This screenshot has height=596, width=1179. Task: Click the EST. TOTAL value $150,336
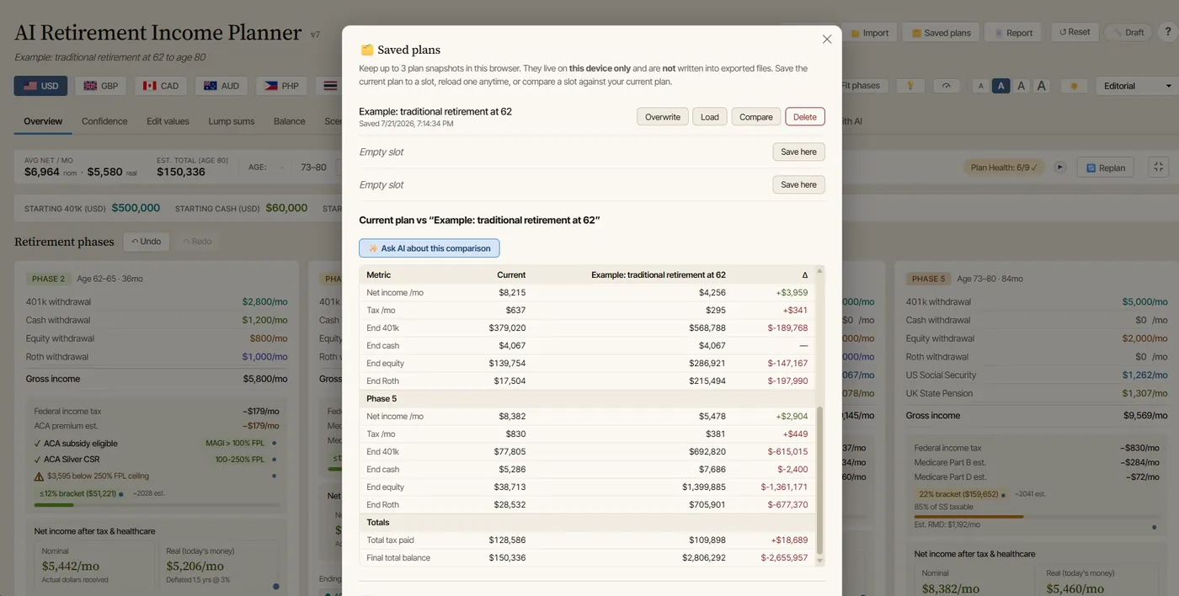(181, 172)
